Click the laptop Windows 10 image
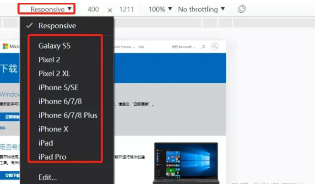Screen dimensions: 316x184 click(186, 162)
